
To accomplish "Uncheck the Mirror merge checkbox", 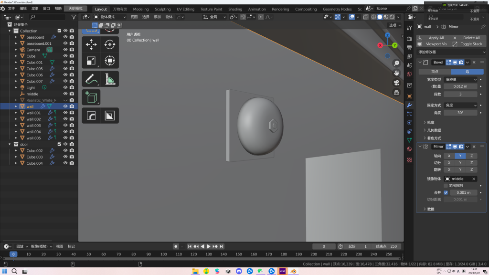I will 446,192.
